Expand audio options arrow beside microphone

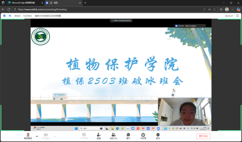click(x=36, y=136)
